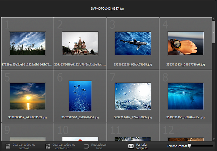Click filename 3632607761_2af99df45d.jpg

coord(80,117)
